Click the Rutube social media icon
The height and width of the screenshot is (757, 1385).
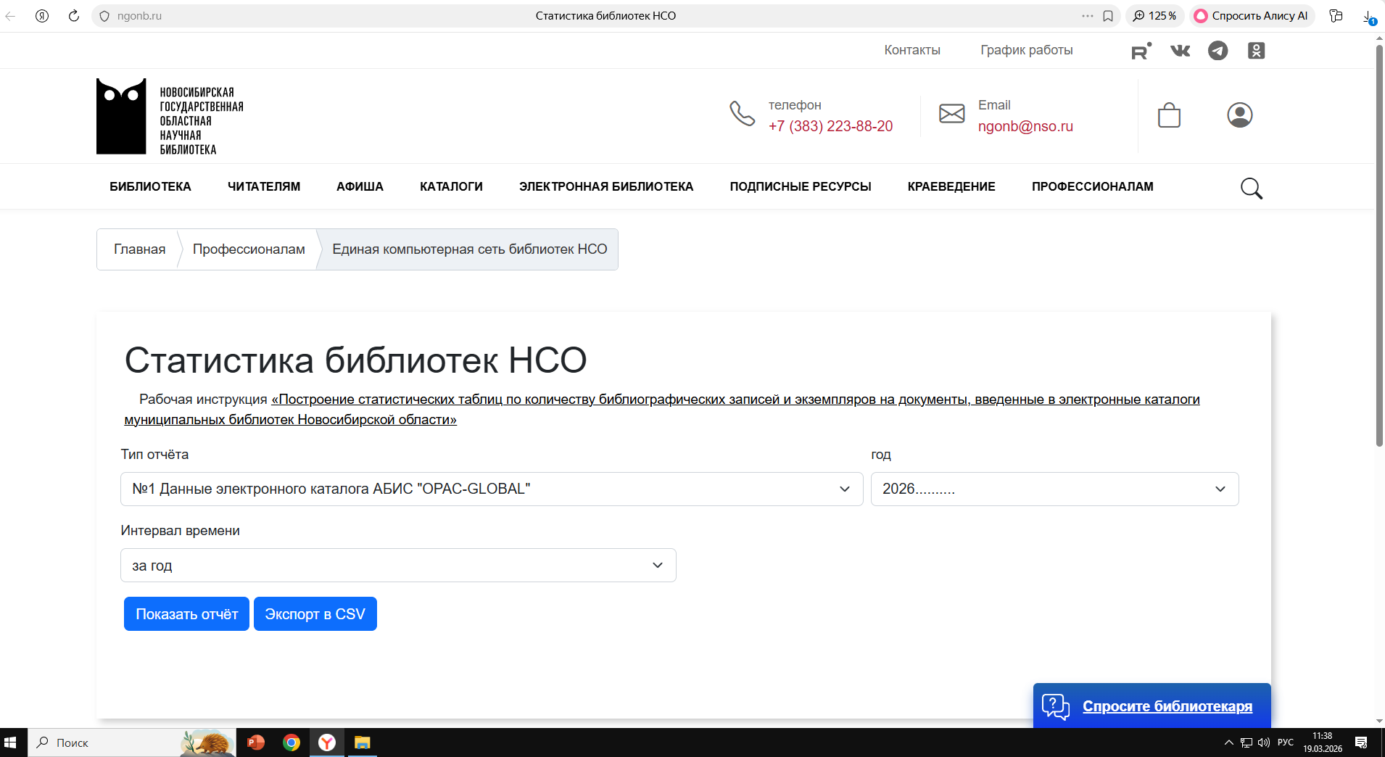pos(1141,51)
